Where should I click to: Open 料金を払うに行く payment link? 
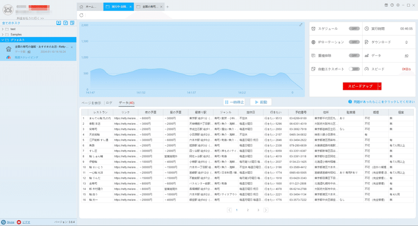pyautogui.click(x=30, y=18)
